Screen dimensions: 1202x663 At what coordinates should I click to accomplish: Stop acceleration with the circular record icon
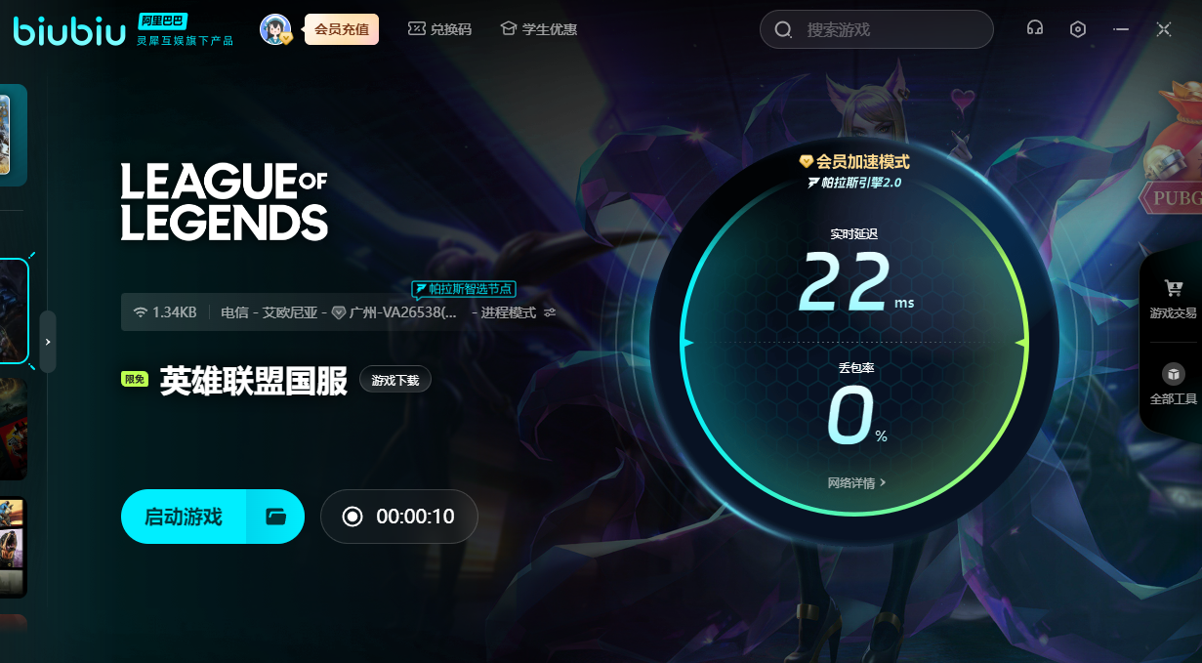tap(352, 517)
